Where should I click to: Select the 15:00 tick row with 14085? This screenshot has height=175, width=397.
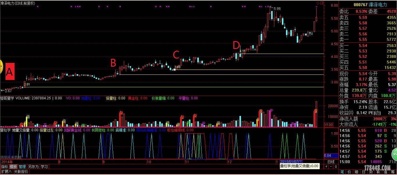tap(368, 162)
